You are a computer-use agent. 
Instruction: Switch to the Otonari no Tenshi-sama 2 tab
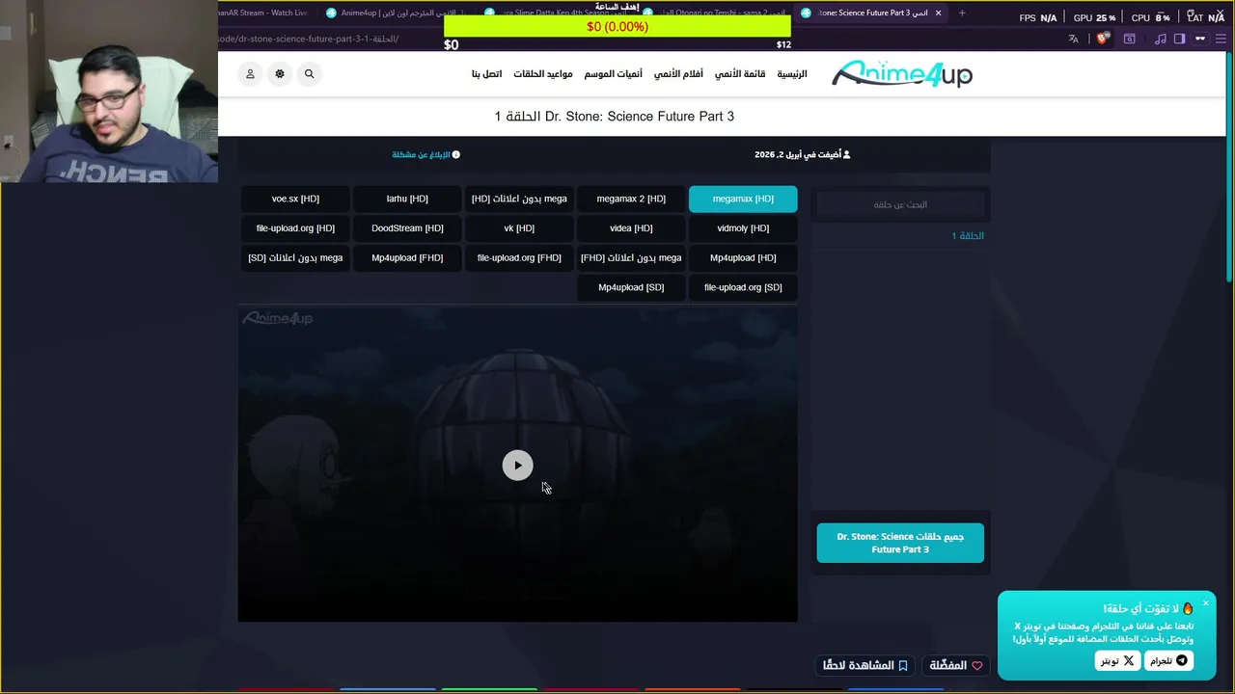716,13
